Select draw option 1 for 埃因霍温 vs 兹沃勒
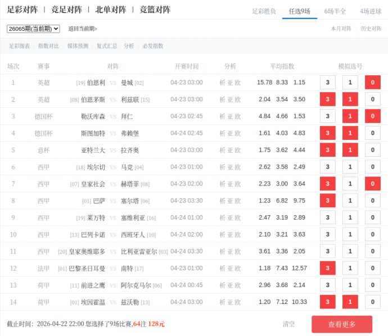388x336 pixels. coord(350,302)
